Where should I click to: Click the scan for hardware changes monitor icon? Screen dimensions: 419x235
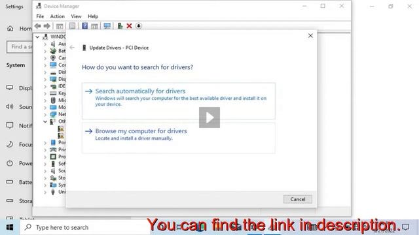(x=107, y=26)
